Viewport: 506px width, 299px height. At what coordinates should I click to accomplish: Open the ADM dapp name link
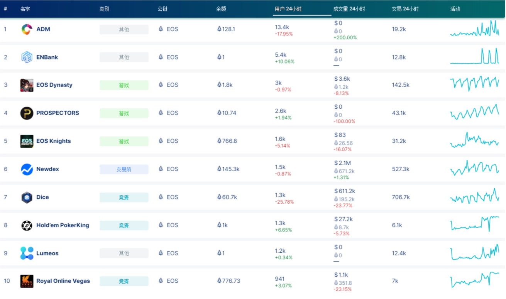43,29
